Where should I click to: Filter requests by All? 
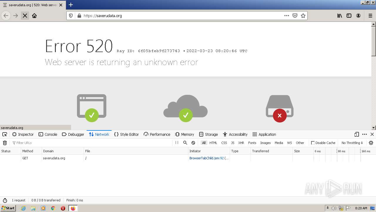(204, 143)
